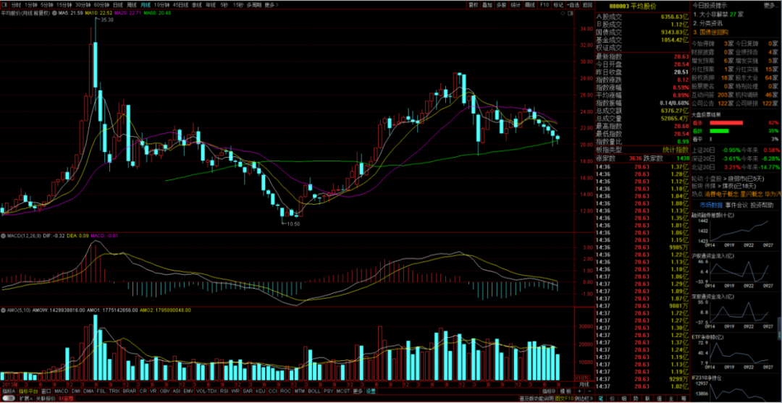This screenshot has width=782, height=403.
Task: Click the plus zoom button near 模板
Action: tap(579, 391)
